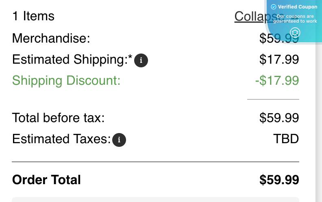Image resolution: width=322 pixels, height=202 pixels.
Task: Click the circular house icon in coupon banner
Action: (295, 32)
